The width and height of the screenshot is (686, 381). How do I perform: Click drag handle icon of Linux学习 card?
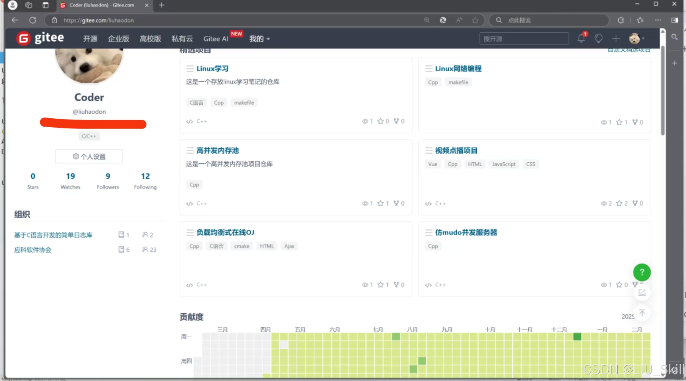[190, 69]
